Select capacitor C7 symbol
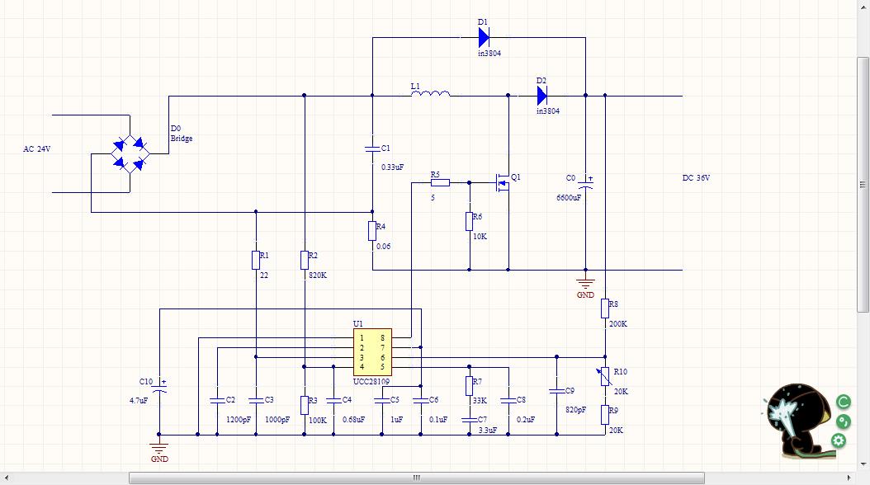The height and width of the screenshot is (485, 870). pyautogui.click(x=470, y=420)
